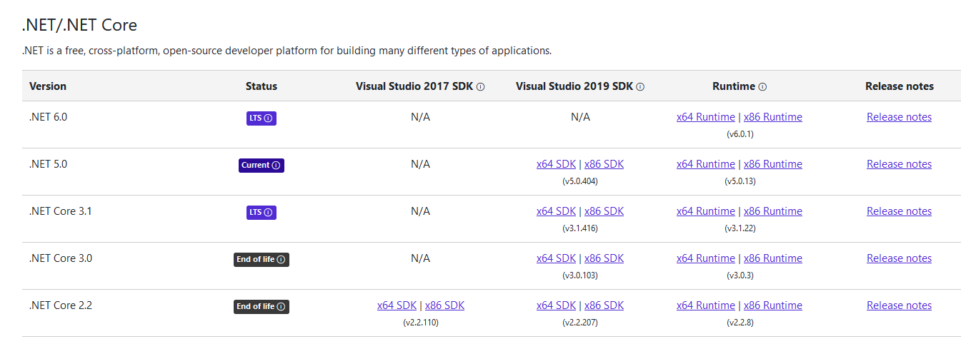Viewport: 961px width, 339px height.
Task: Download VS 2019 x64 SDK for .NET 5.0
Action: (x=556, y=164)
